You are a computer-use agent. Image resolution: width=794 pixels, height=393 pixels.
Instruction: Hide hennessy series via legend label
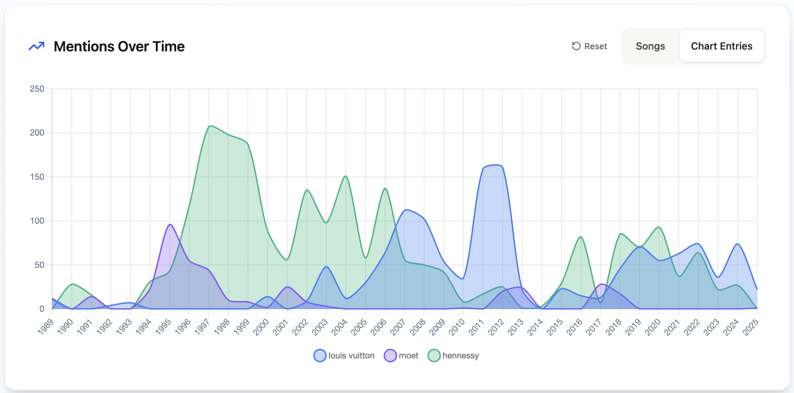click(460, 356)
